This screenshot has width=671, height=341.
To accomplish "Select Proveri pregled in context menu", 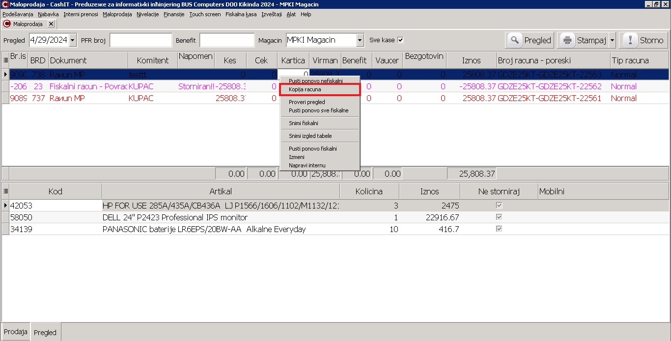I will (320, 102).
